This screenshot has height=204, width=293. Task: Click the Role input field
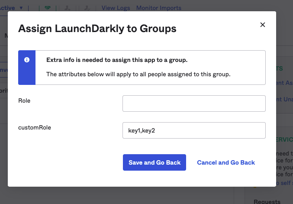point(194,104)
